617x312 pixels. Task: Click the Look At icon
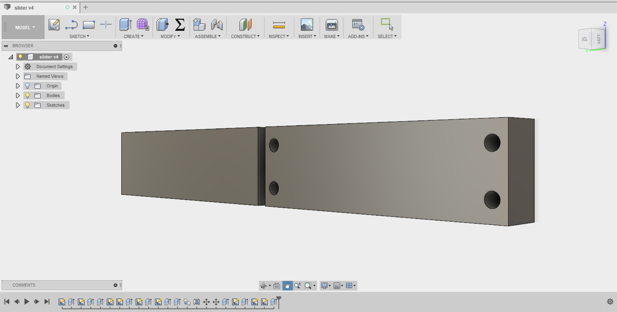277,286
